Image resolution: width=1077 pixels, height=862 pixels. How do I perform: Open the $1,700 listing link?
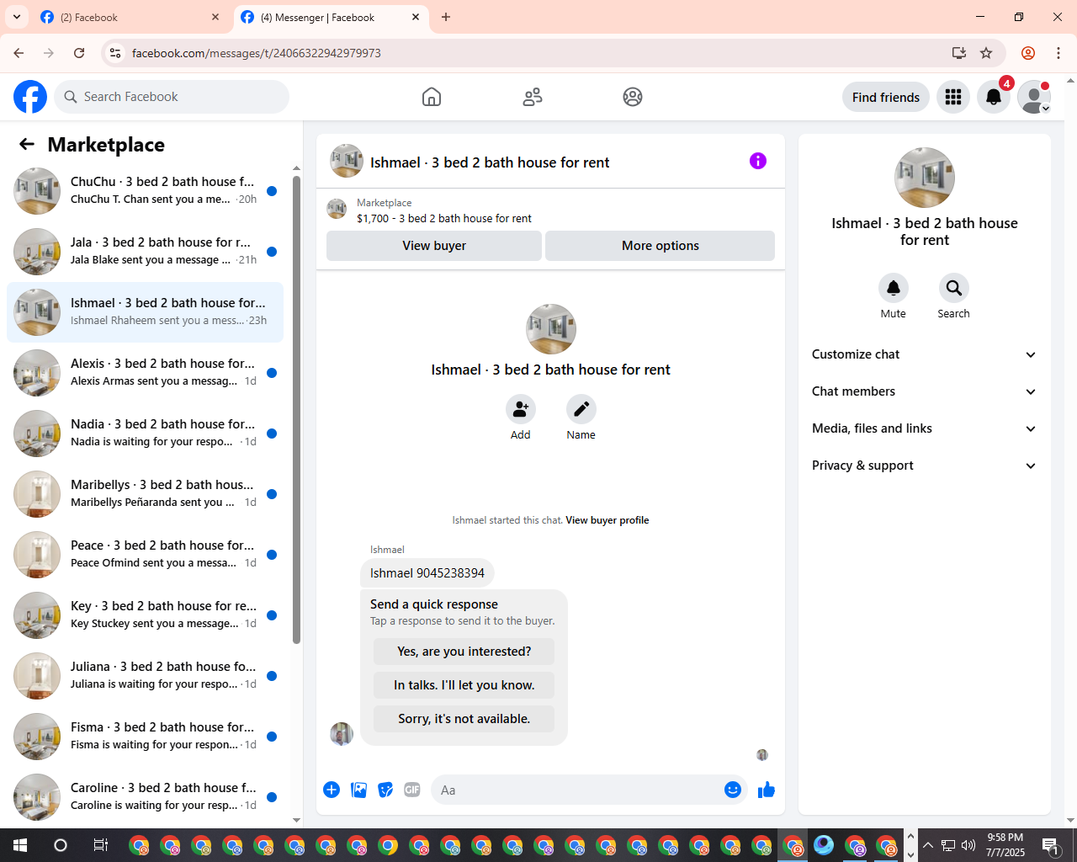click(x=444, y=218)
